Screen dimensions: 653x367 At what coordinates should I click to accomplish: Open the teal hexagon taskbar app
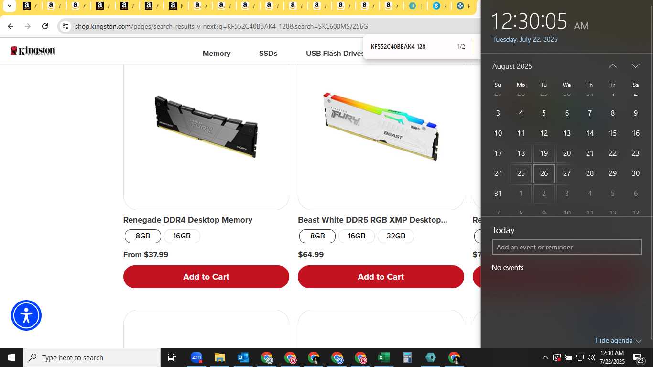[x=430, y=357]
